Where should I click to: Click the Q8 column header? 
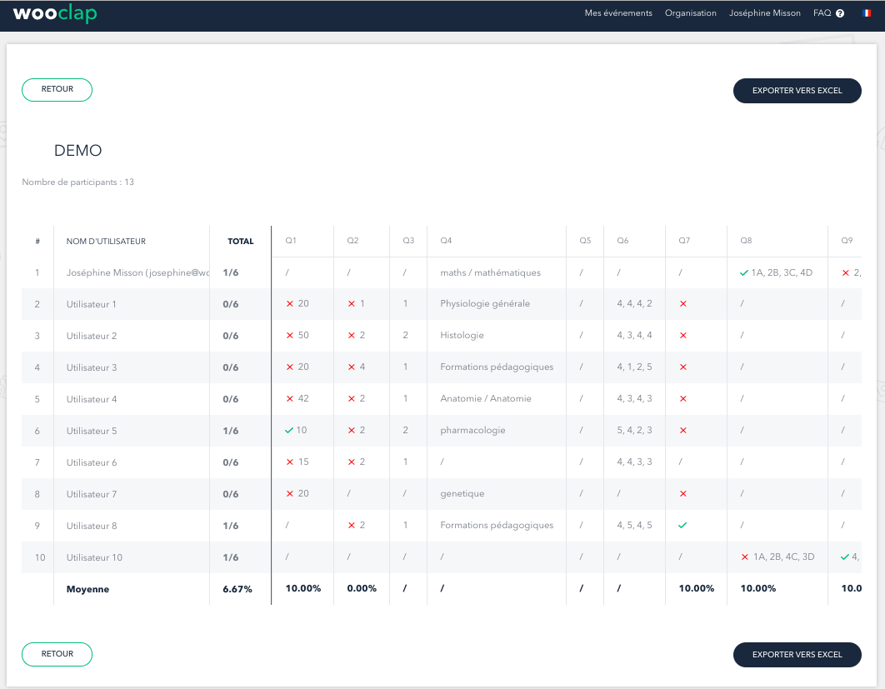pyautogui.click(x=746, y=241)
